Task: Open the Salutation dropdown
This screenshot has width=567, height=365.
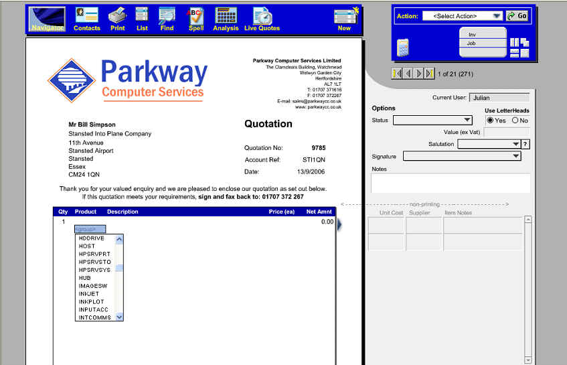Action: click(489, 144)
